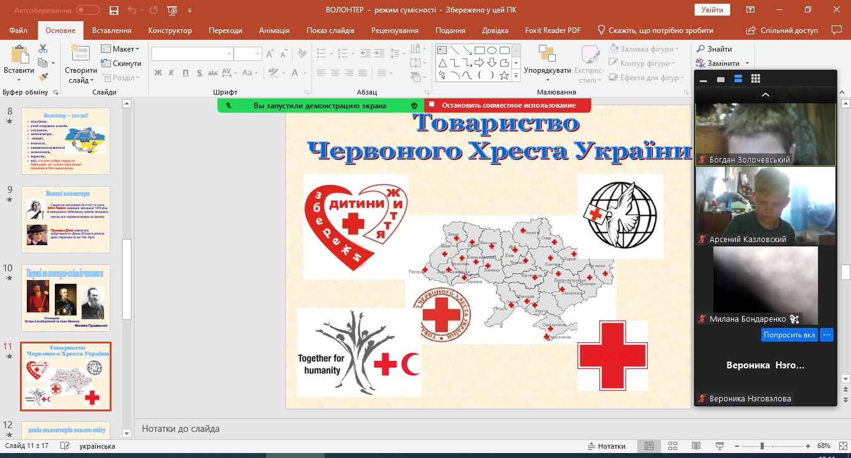Click the zoom in plus button
This screenshot has height=458, width=851.
[808, 446]
